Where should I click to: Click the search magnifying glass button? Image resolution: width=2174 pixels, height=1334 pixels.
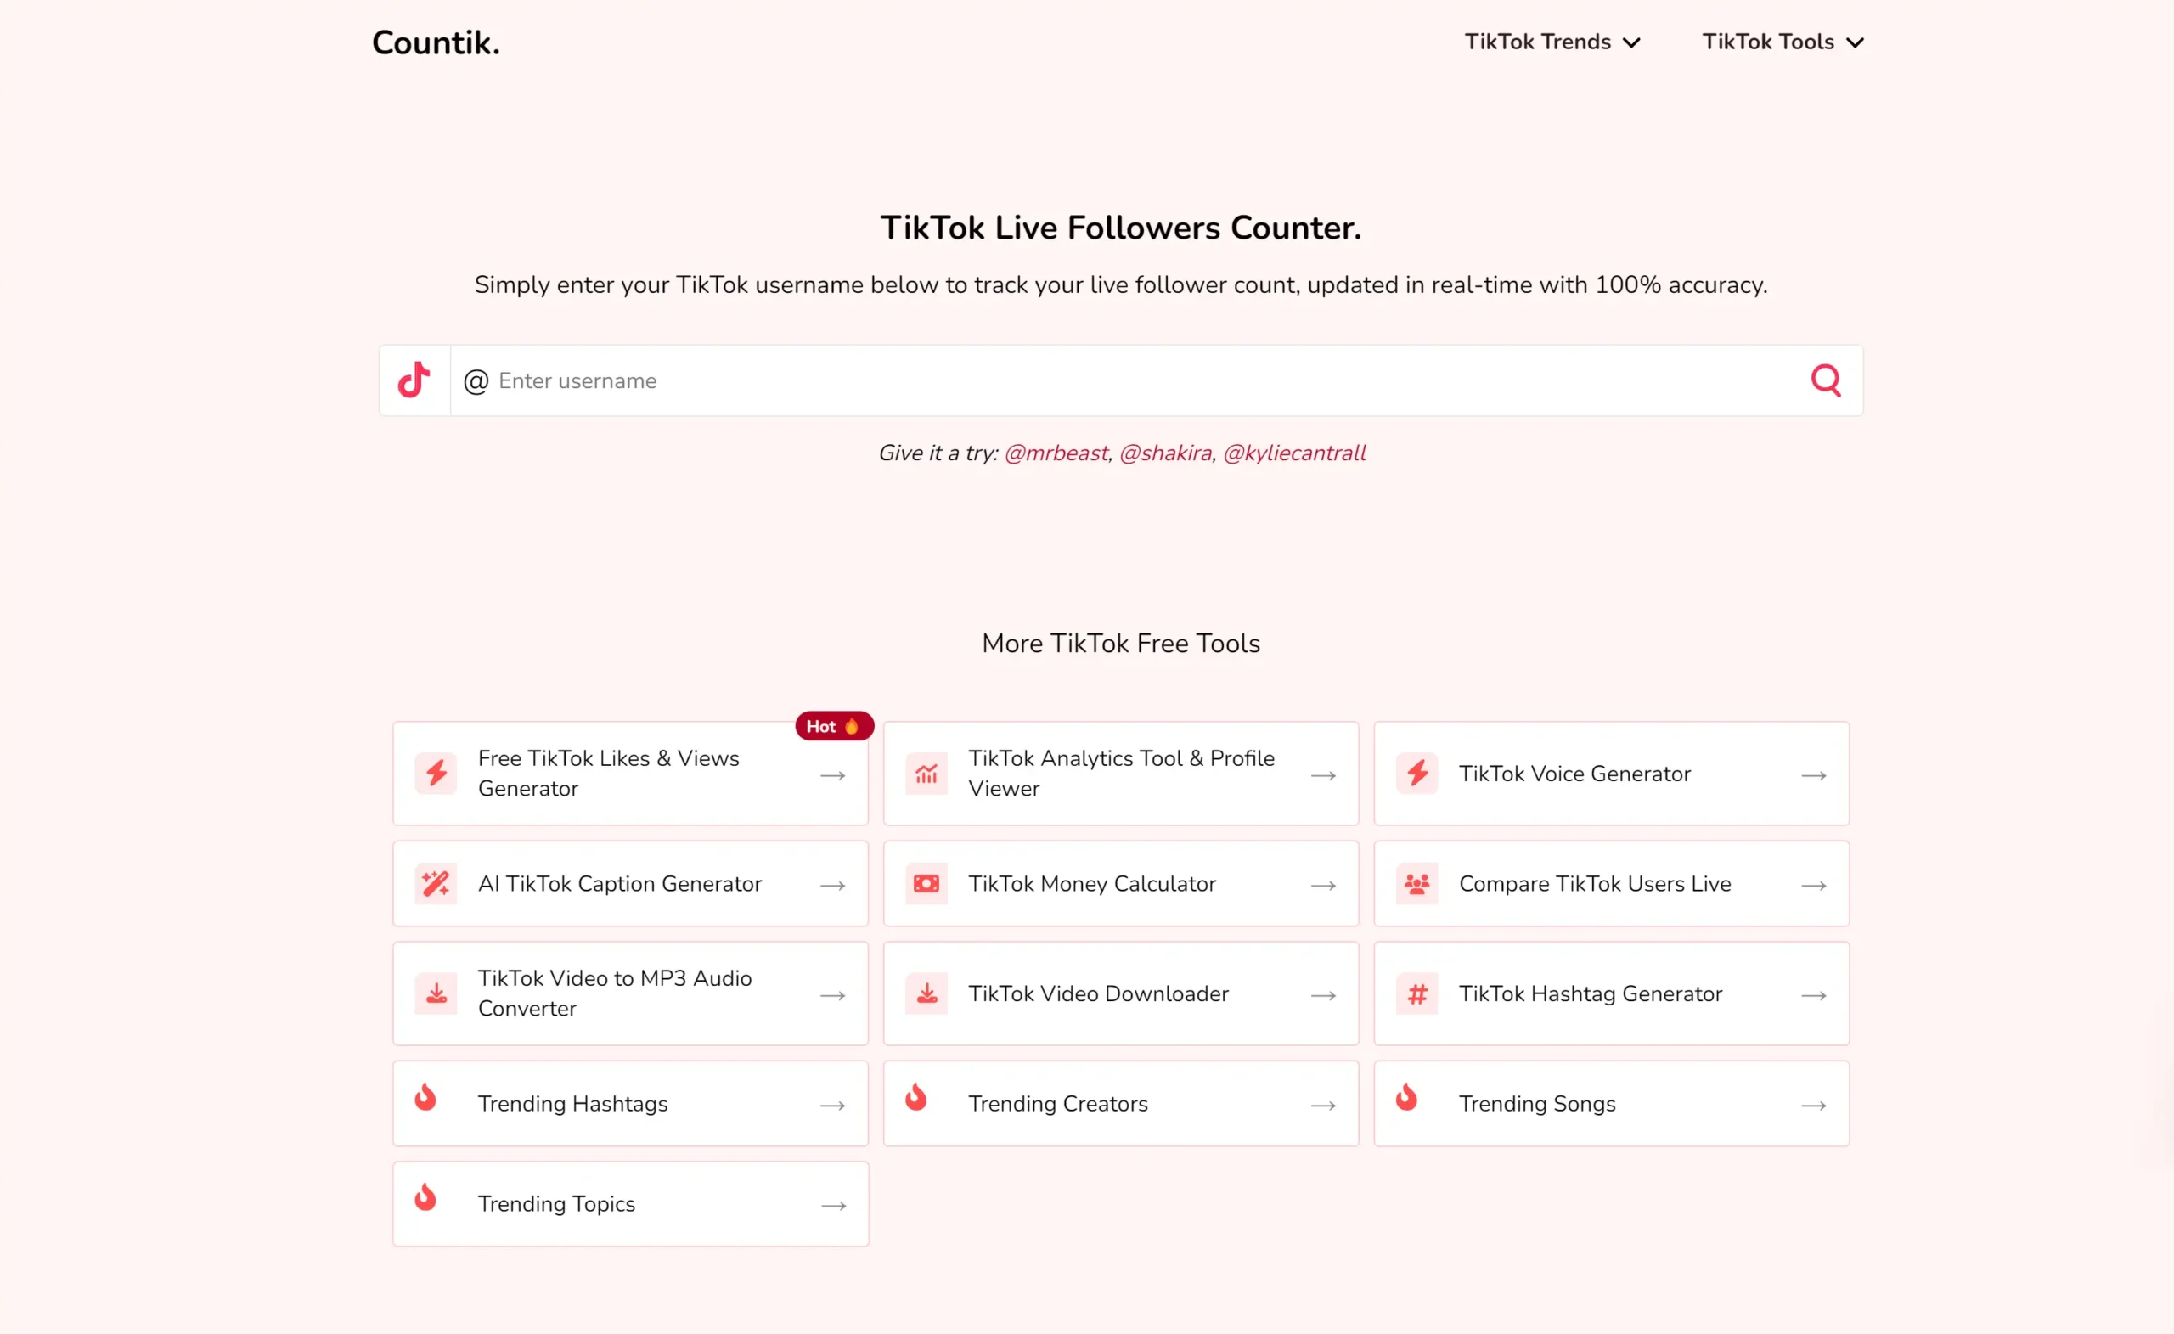pyautogui.click(x=1828, y=380)
